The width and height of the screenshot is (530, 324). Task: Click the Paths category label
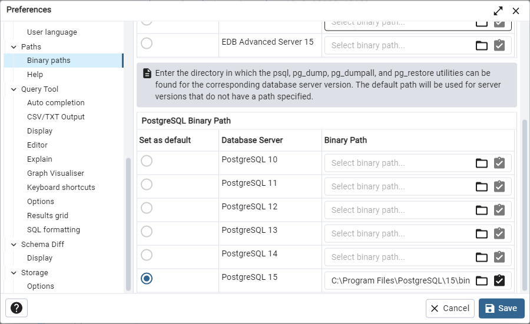31,47
